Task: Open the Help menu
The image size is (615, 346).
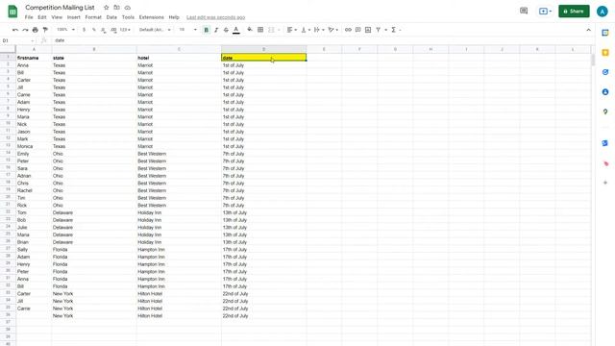Action: pyautogui.click(x=174, y=17)
